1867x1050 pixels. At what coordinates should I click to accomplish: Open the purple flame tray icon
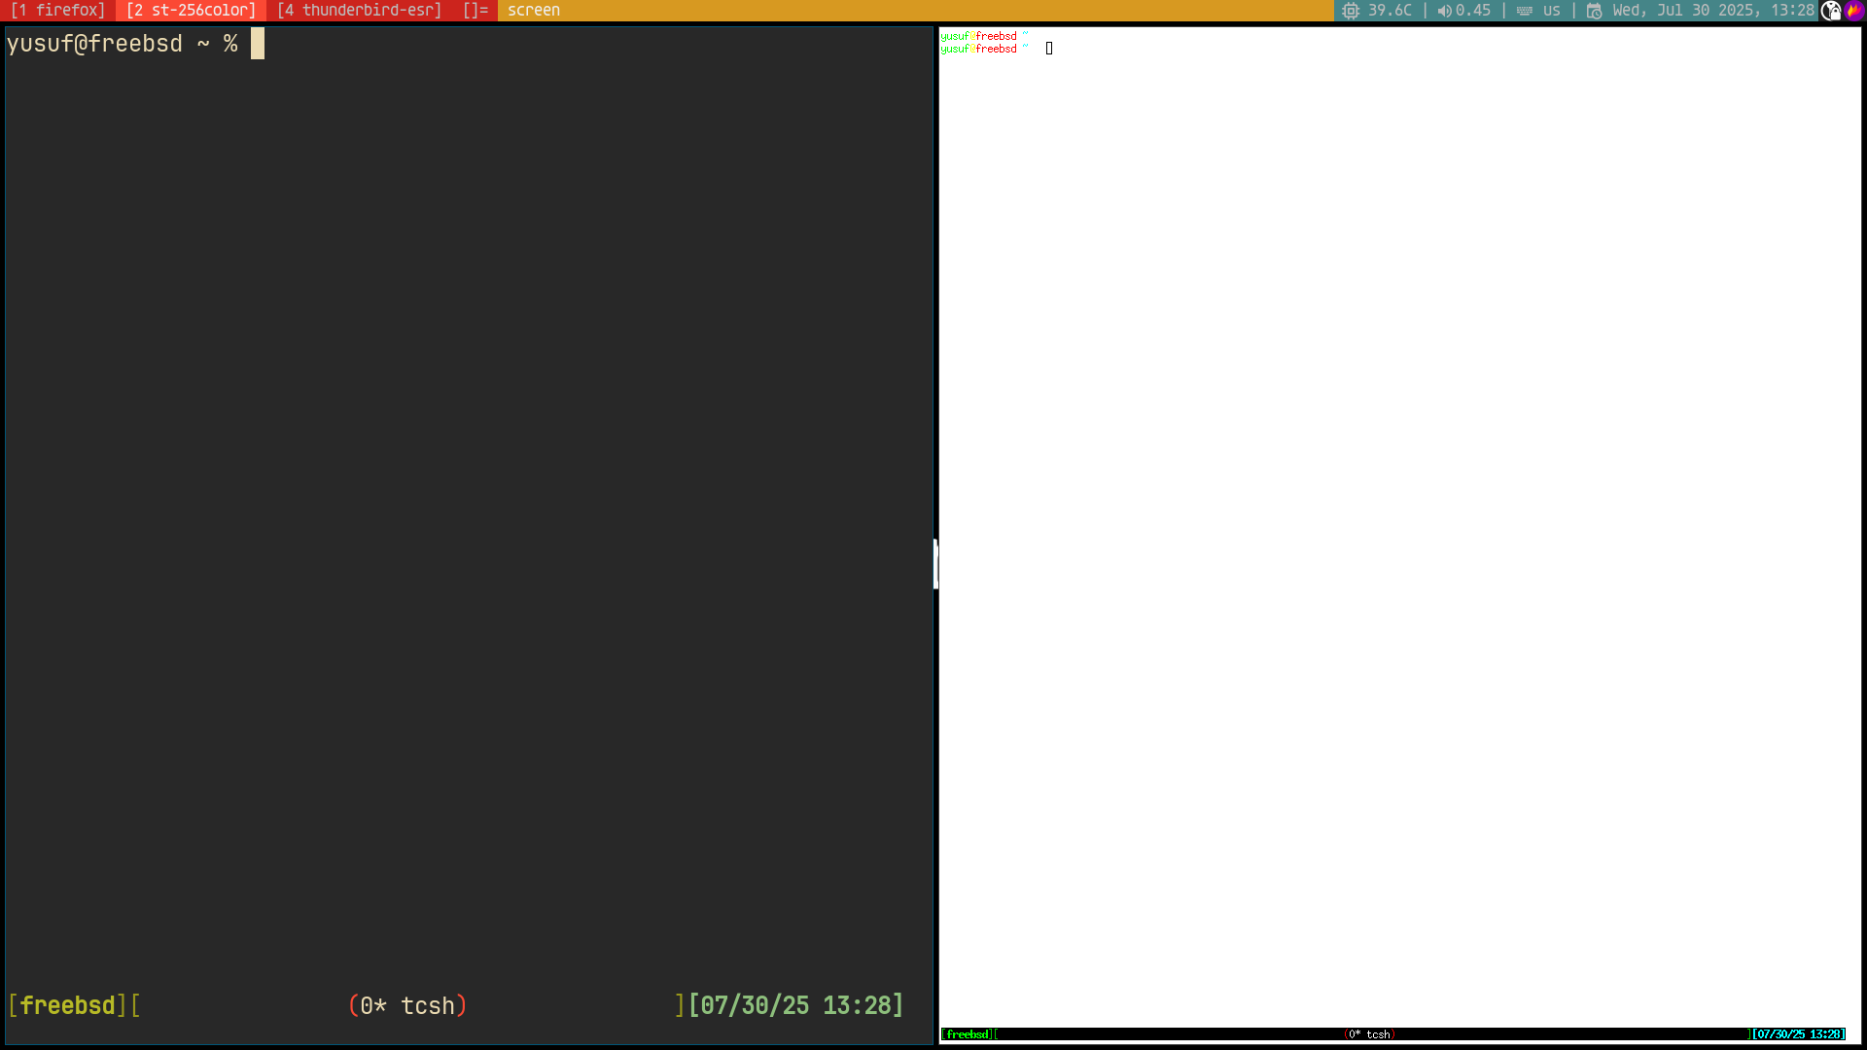(x=1854, y=11)
